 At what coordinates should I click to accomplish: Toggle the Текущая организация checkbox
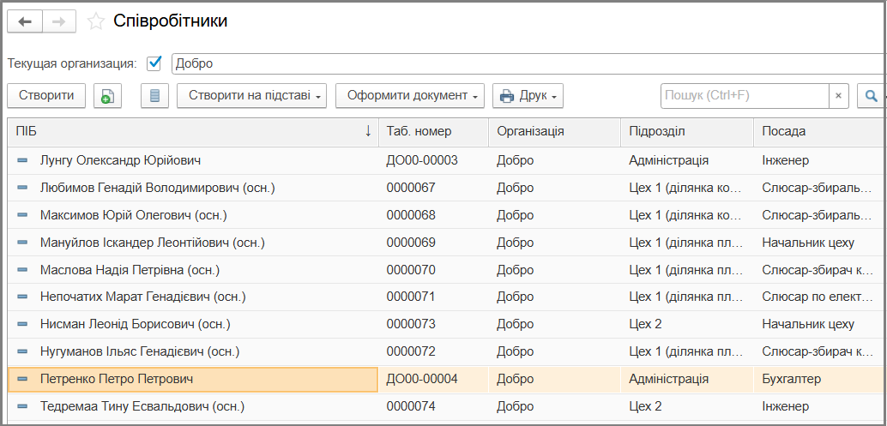[x=154, y=63]
